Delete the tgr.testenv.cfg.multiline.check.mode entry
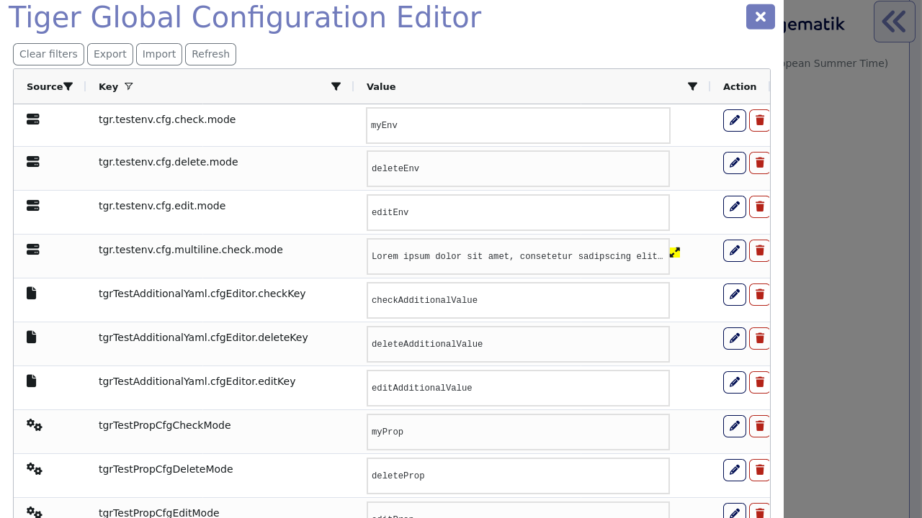The height and width of the screenshot is (518, 922). pos(760,250)
